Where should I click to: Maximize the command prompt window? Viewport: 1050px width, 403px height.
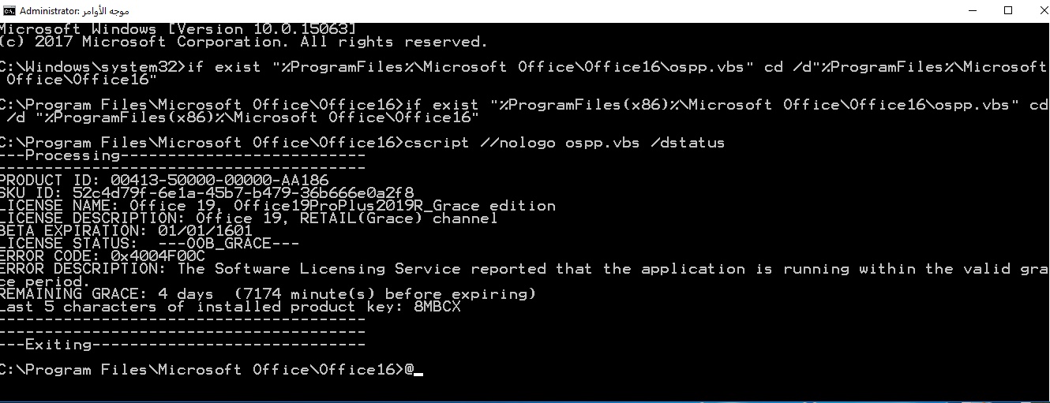[1007, 10]
